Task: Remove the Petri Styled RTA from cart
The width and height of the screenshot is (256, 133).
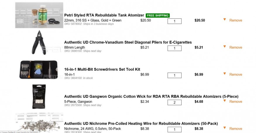Action: (x=236, y=21)
